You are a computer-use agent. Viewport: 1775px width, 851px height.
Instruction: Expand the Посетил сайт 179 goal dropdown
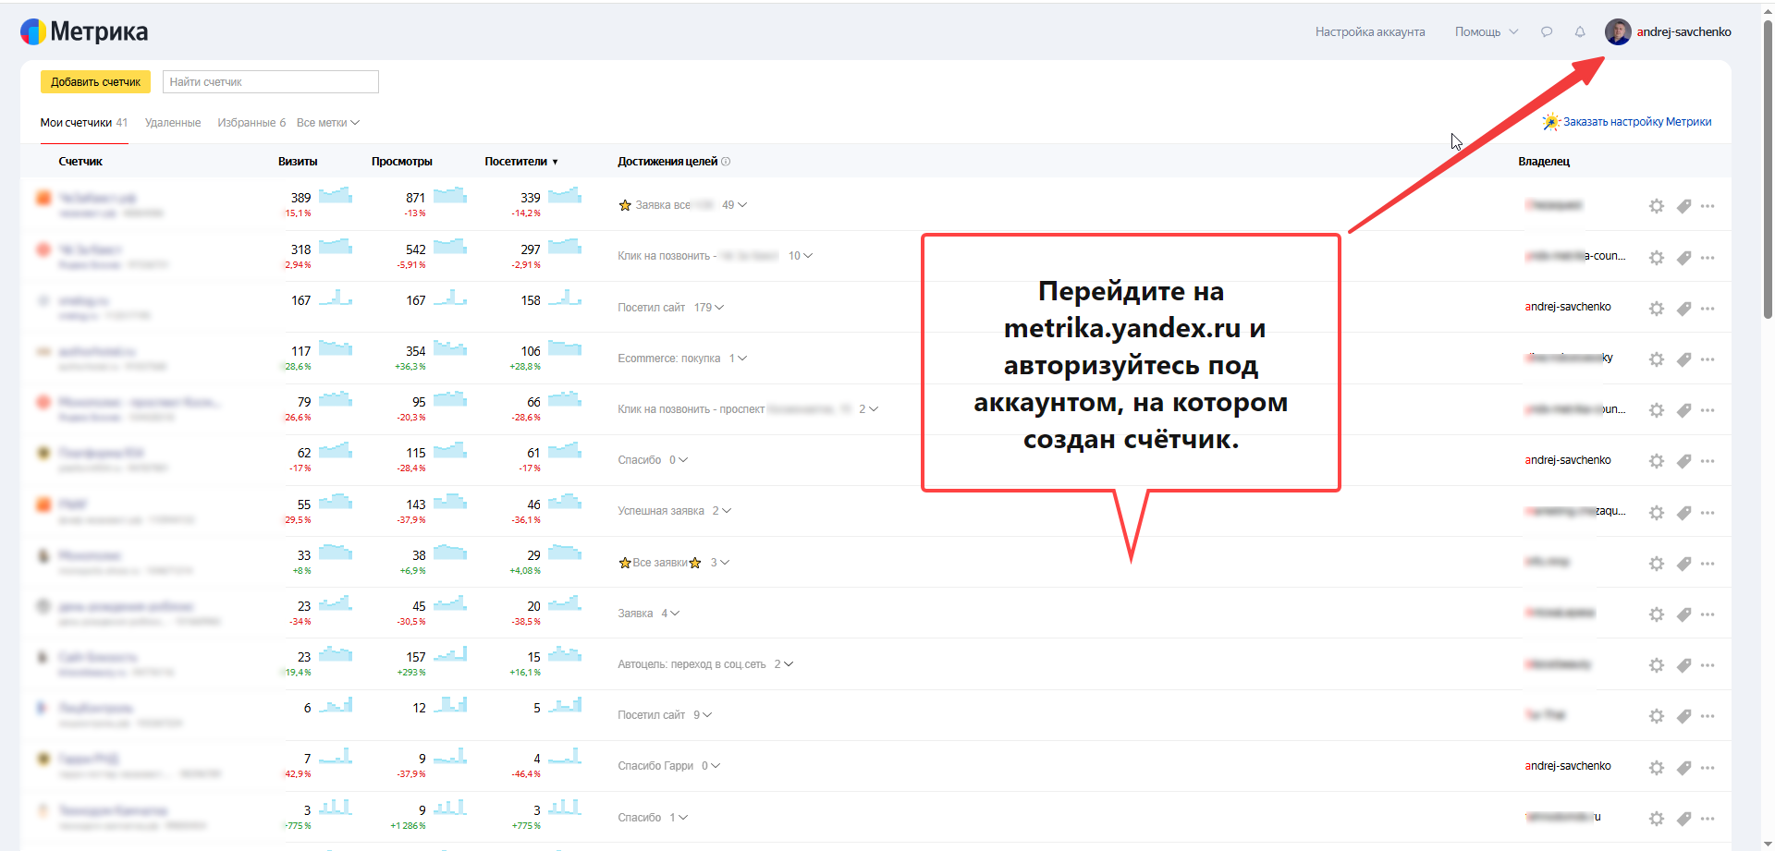(x=709, y=308)
